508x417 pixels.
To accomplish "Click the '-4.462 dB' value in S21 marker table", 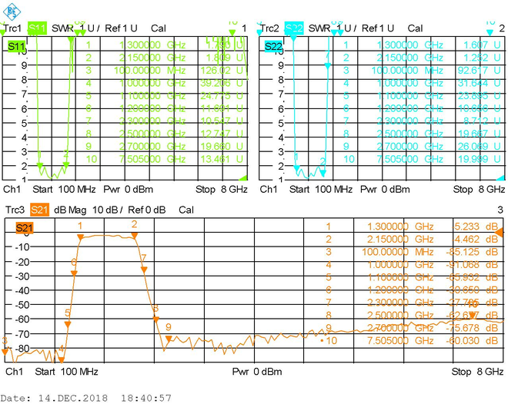I will coord(475,239).
